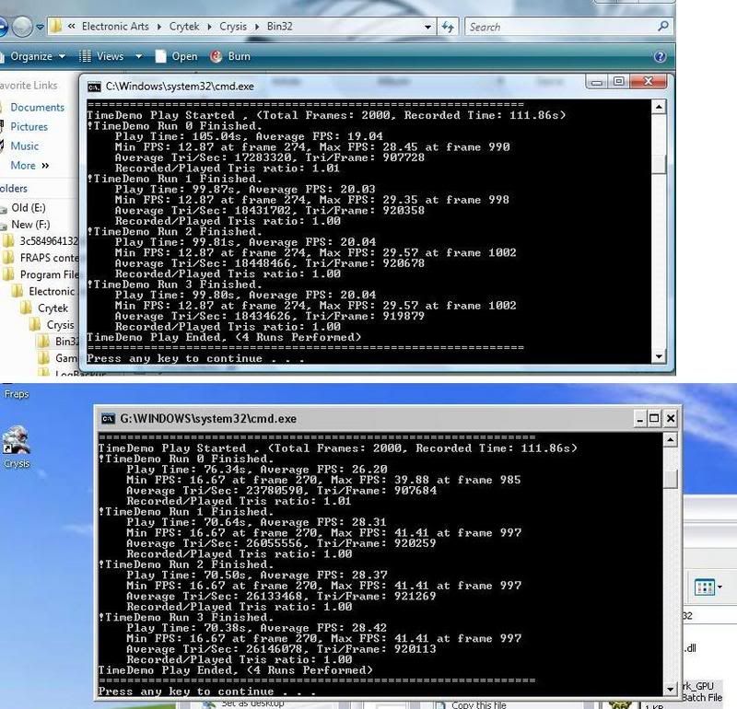Screen dimensions: 737x709
Task: Click the Fraps desktop icon
Action: point(17,394)
